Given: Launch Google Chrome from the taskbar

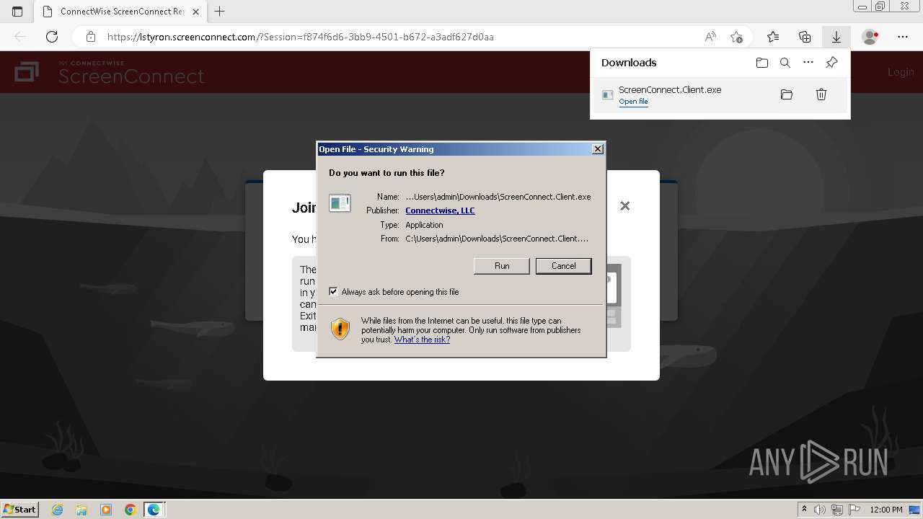Looking at the screenshot, I should click(x=130, y=510).
